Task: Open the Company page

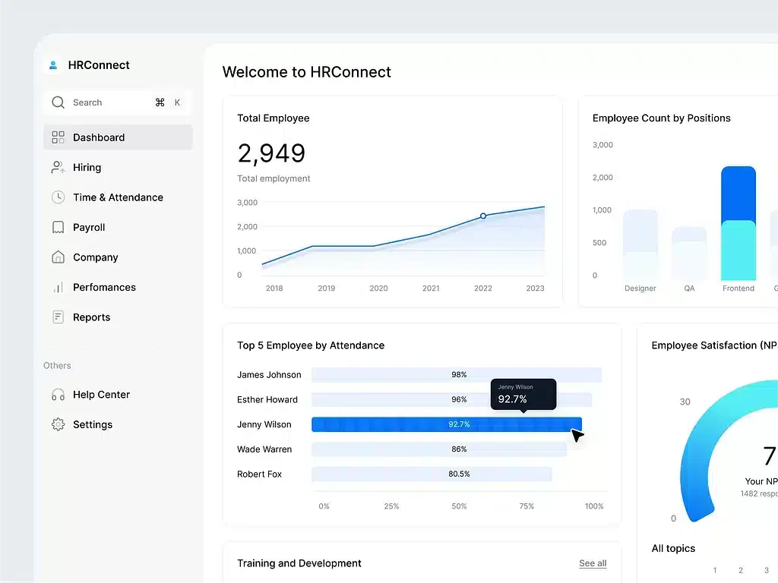Action: tap(118, 257)
